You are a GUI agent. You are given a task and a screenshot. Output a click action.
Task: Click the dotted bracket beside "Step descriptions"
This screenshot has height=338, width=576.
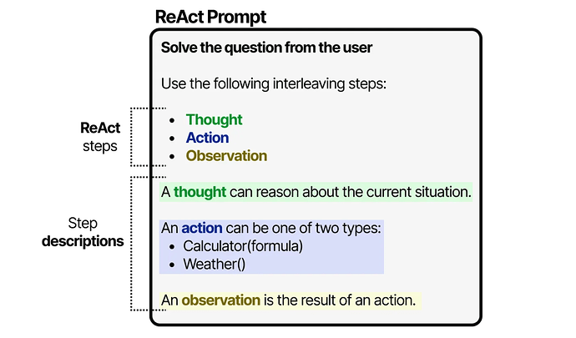pos(133,242)
